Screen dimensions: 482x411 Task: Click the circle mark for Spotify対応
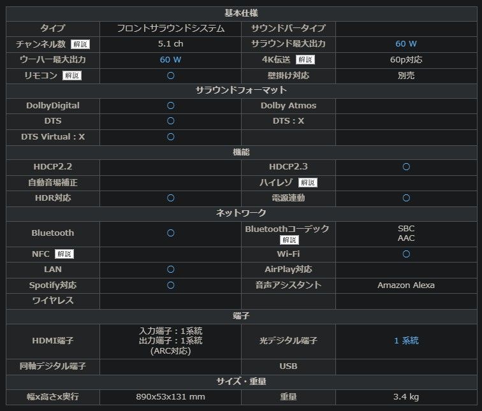(x=170, y=285)
